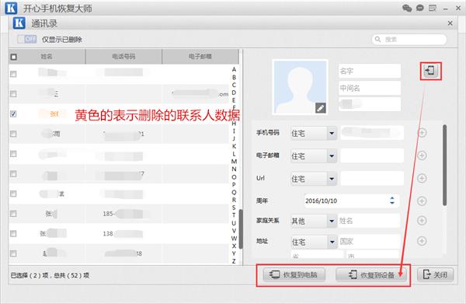The image size is (466, 304).
Task: Add another Url entry with the plus icon
Action: pos(422,178)
